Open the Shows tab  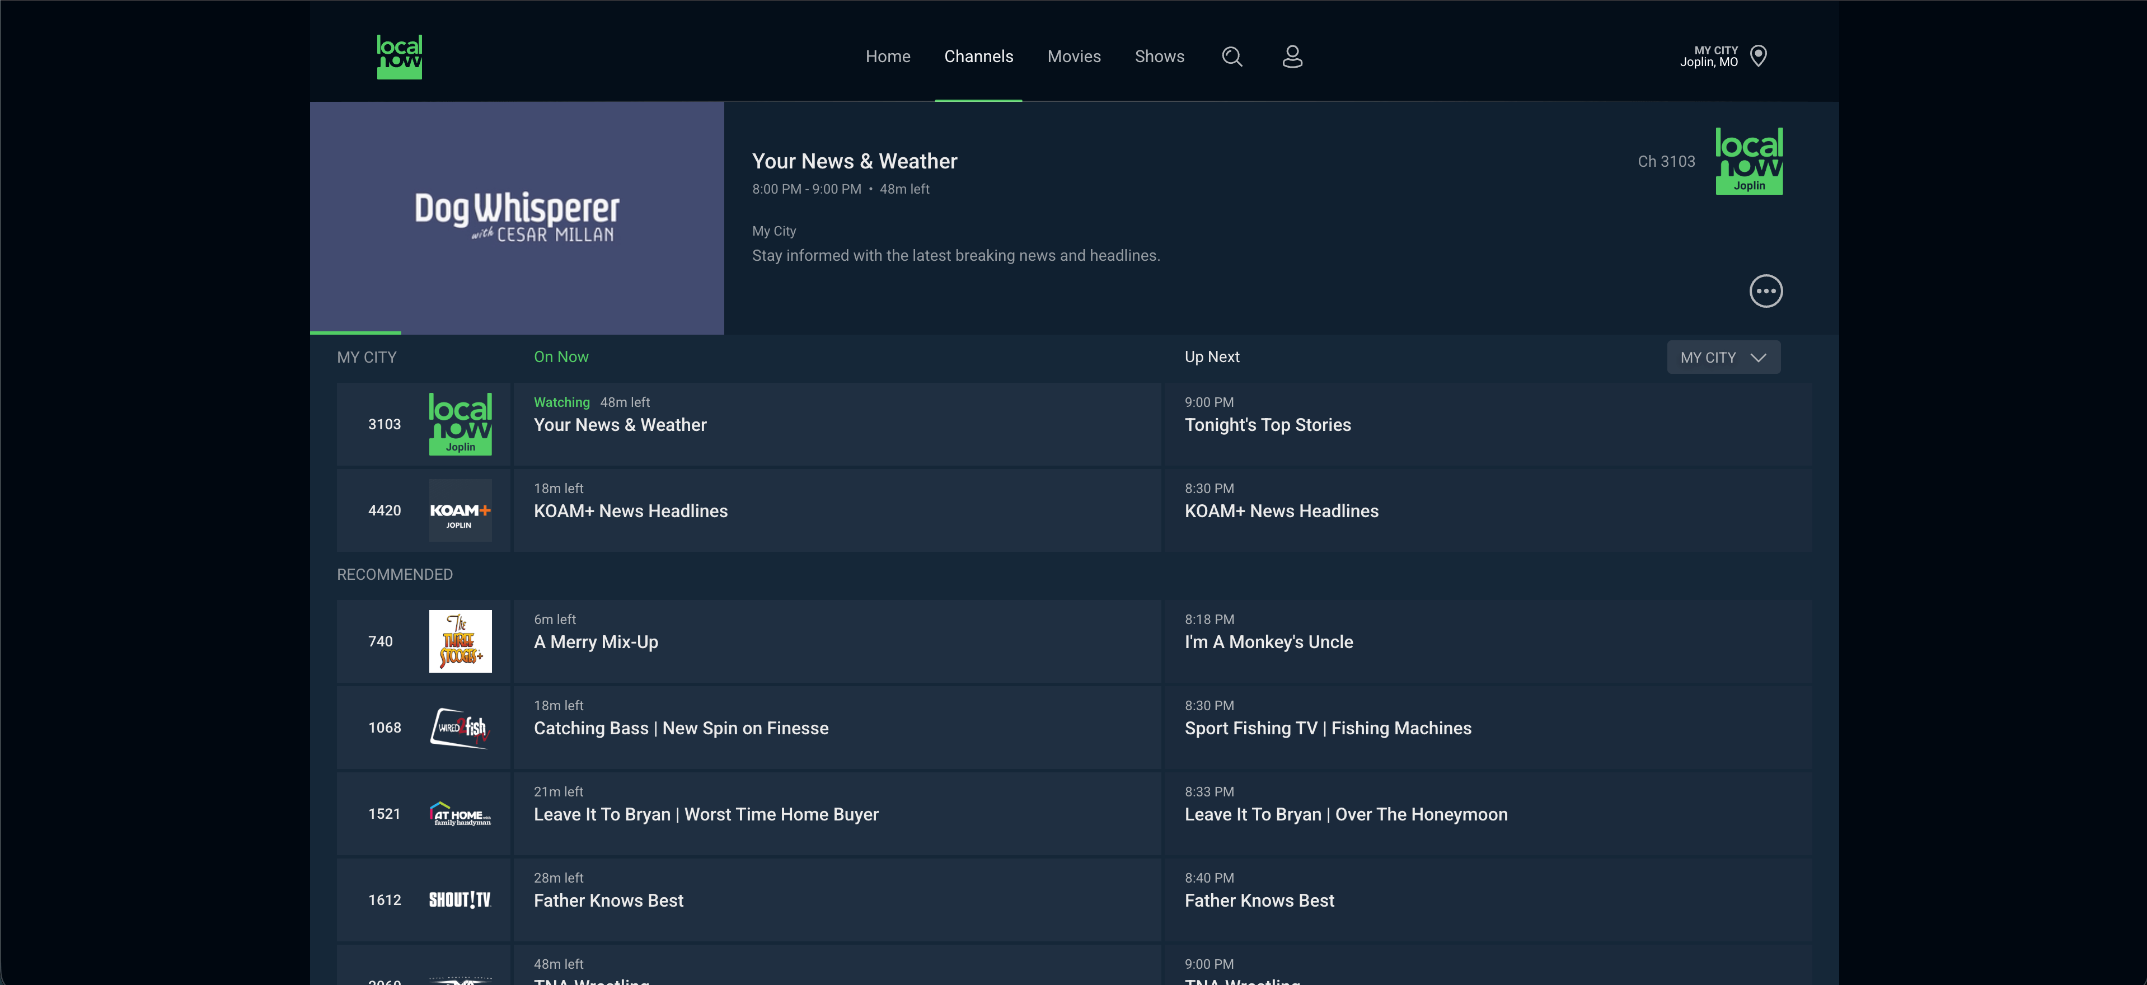(1159, 57)
